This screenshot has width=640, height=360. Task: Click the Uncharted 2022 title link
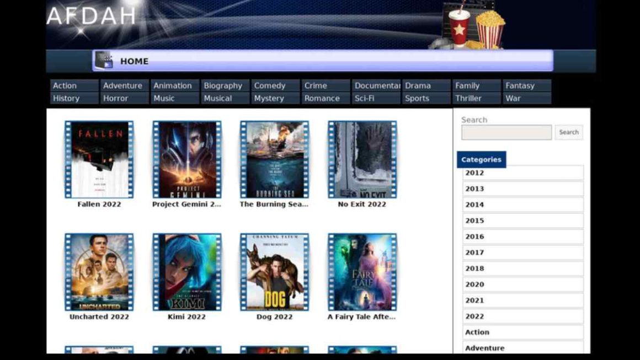(x=99, y=317)
